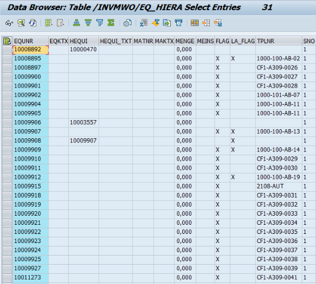Viewport: 316px width, 284px height.
Task: Click the Export to Local File icon
Action: click(167, 23)
